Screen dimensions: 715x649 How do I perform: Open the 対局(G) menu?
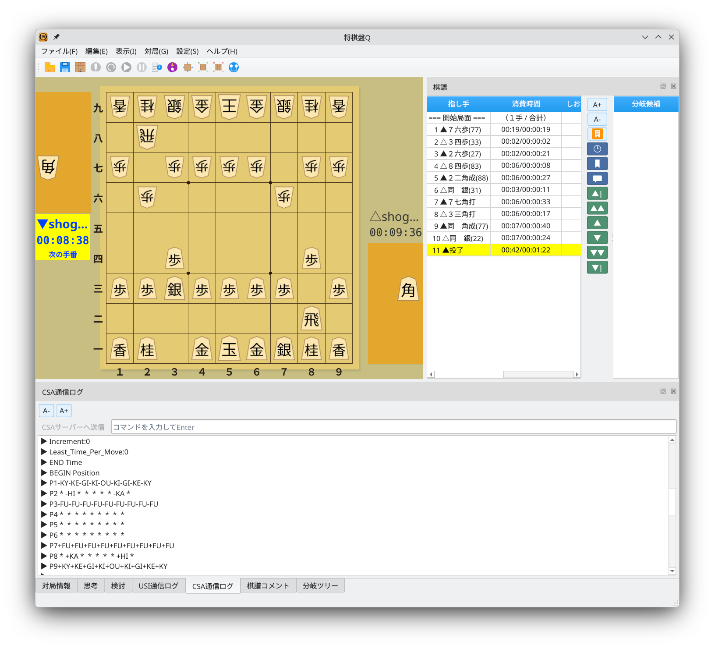coord(156,51)
